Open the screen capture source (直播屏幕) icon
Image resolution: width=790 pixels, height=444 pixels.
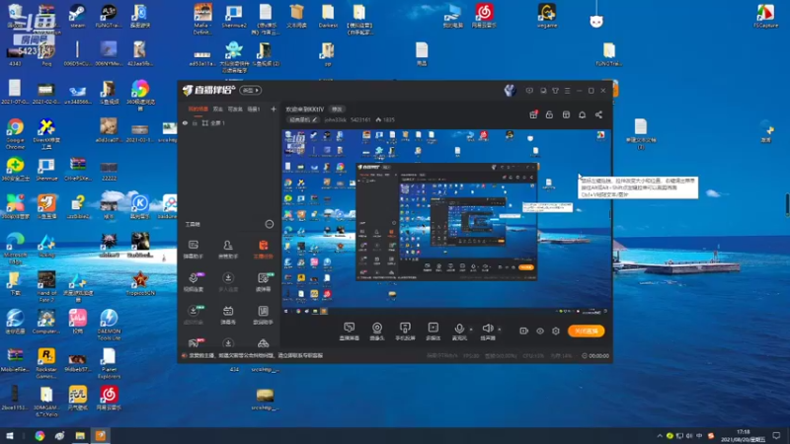[350, 332]
